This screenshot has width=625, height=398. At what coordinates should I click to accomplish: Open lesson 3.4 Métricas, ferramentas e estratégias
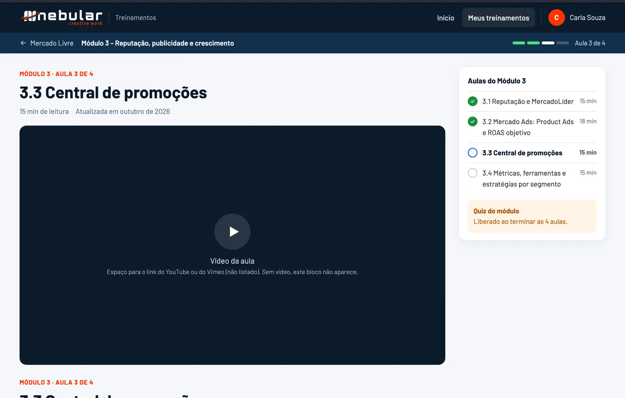pyautogui.click(x=532, y=179)
